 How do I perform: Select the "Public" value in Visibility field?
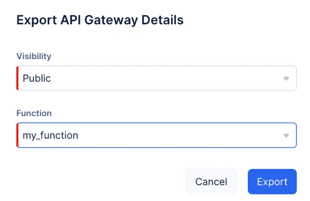pos(37,78)
